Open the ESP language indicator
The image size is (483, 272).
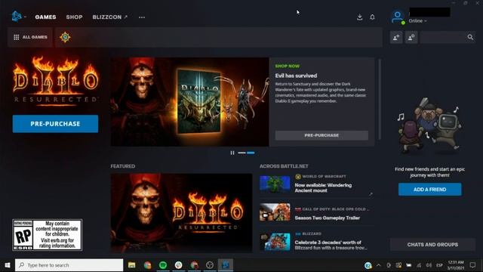(439, 265)
